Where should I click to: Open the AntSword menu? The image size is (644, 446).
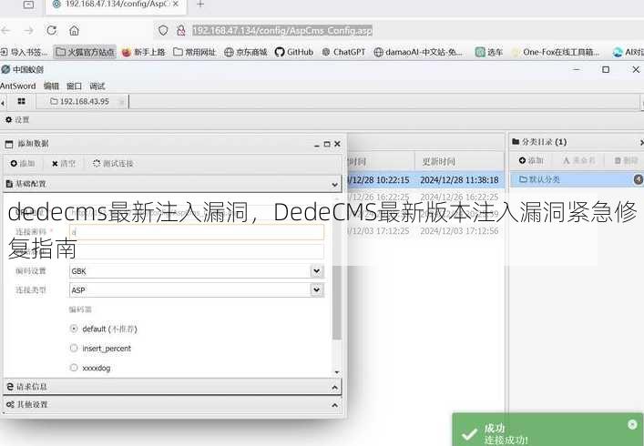click(17, 86)
